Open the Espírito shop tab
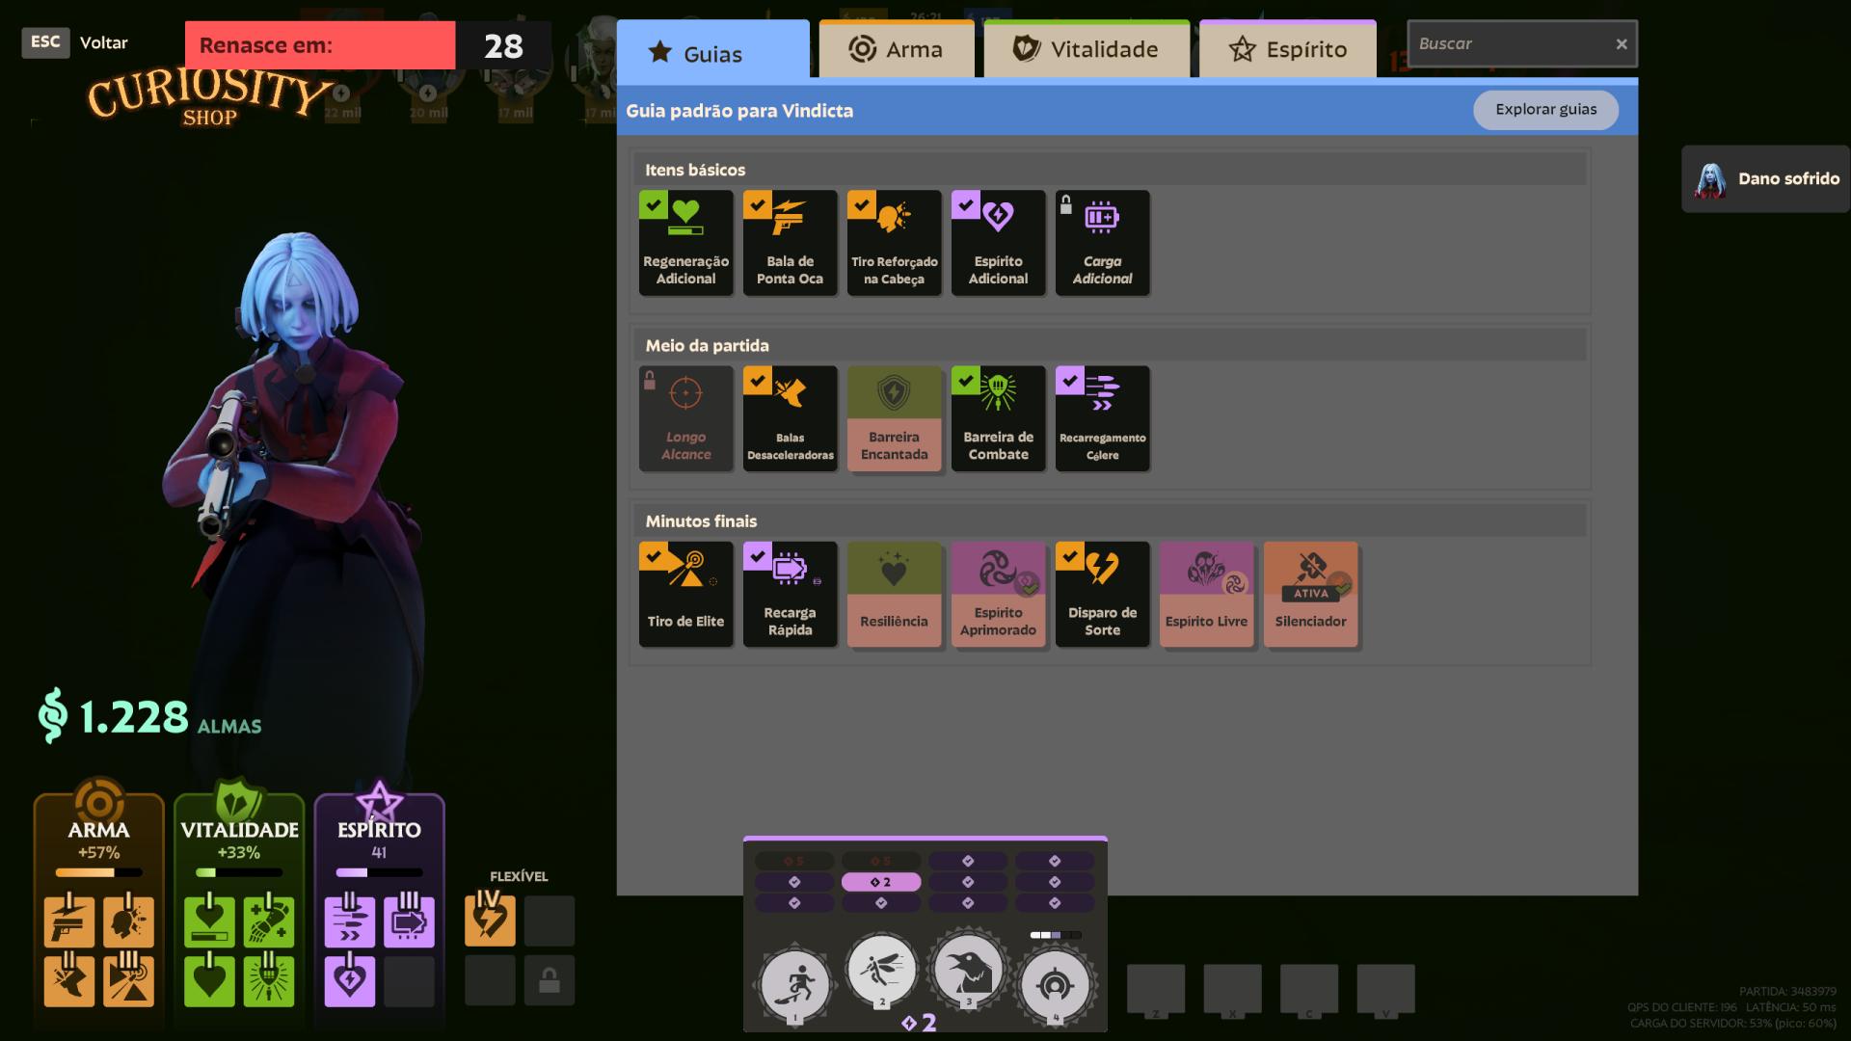This screenshot has width=1851, height=1041. click(x=1288, y=50)
